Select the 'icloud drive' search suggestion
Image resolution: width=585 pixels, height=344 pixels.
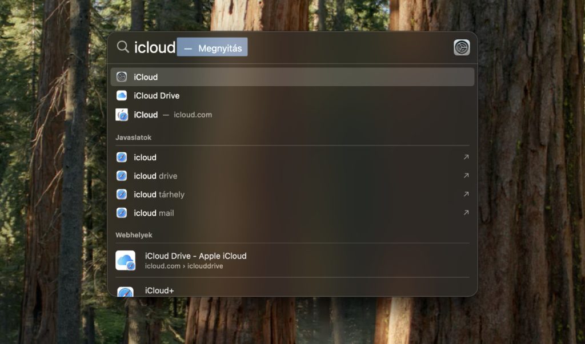292,176
